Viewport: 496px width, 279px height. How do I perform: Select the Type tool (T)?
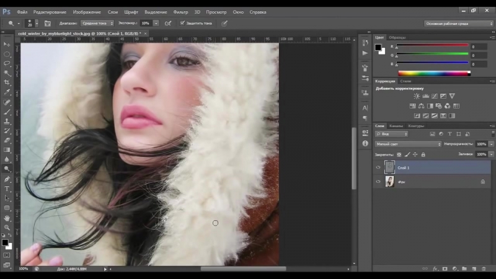tap(7, 188)
